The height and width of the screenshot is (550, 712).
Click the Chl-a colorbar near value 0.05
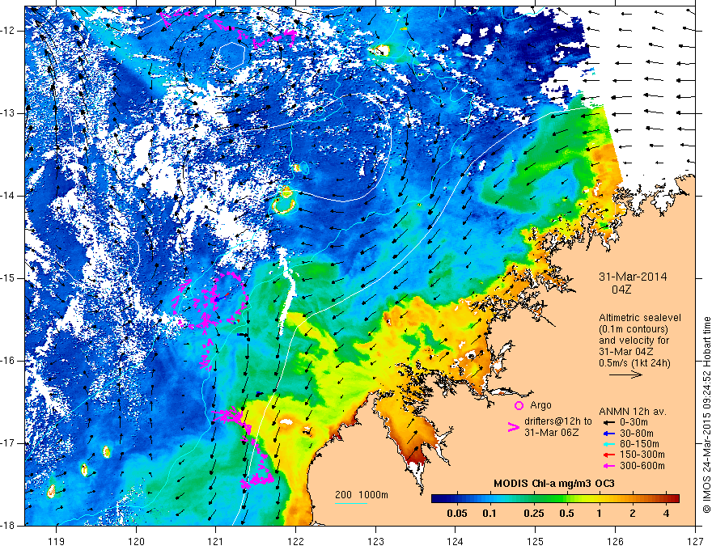click(x=457, y=499)
